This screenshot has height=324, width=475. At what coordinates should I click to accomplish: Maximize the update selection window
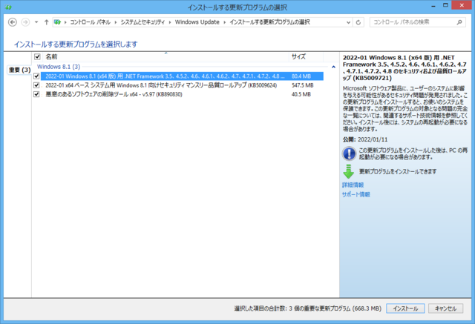[x=445, y=5]
